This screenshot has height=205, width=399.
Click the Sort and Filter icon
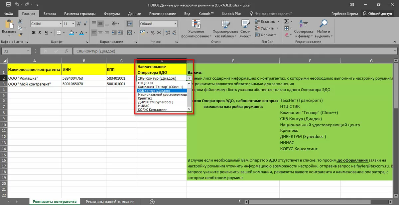(x=303, y=24)
